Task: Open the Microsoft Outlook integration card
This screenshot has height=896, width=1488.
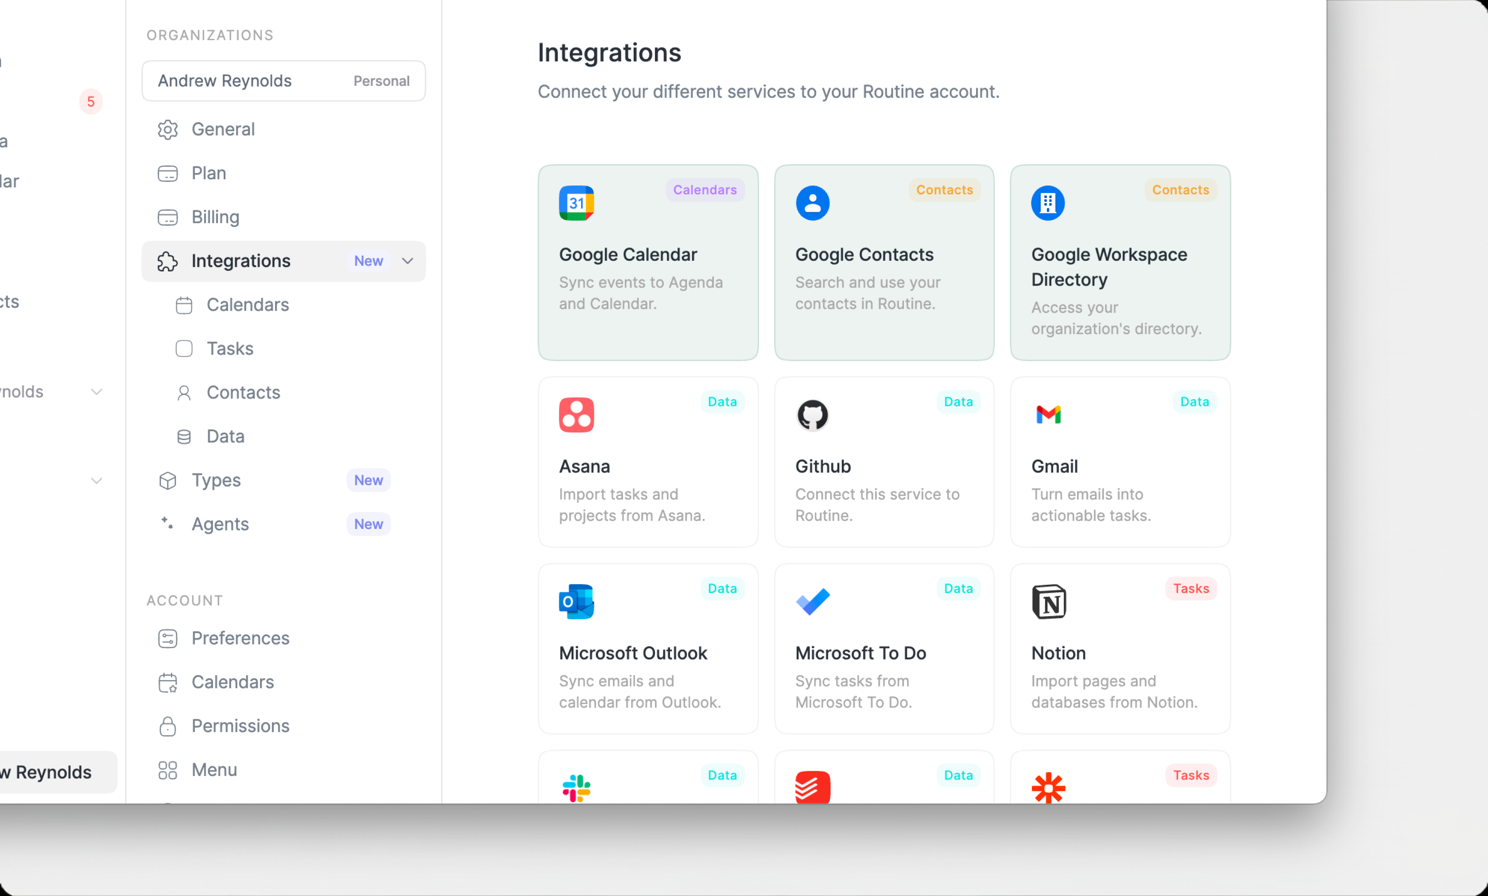Action: click(648, 649)
